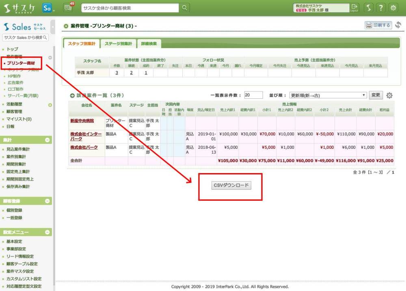The height and width of the screenshot is (291, 406).
Task: Edit the 一覧表示件数 field showing 20
Action: [253, 95]
